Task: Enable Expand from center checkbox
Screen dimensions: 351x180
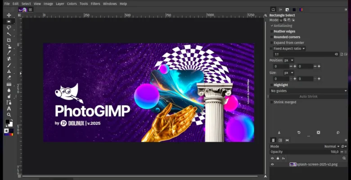Action: click(272, 43)
